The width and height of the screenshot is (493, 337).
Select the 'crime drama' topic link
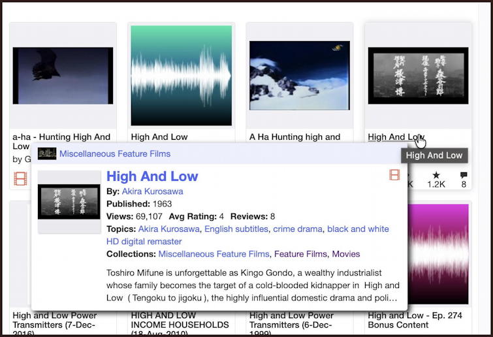[298, 229]
